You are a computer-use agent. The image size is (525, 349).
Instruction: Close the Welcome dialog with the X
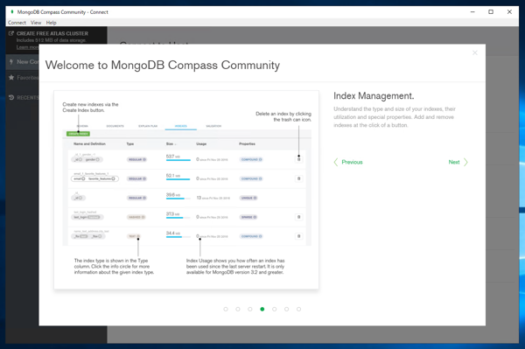coord(475,52)
